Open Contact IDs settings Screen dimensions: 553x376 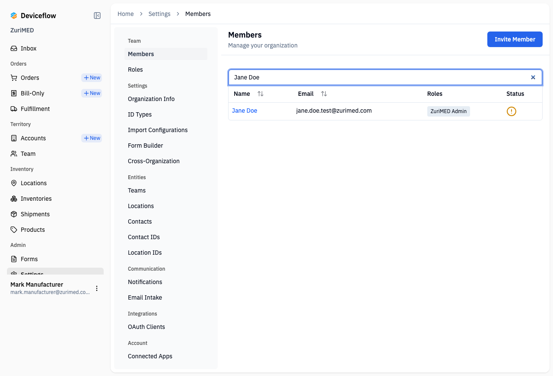166,237
